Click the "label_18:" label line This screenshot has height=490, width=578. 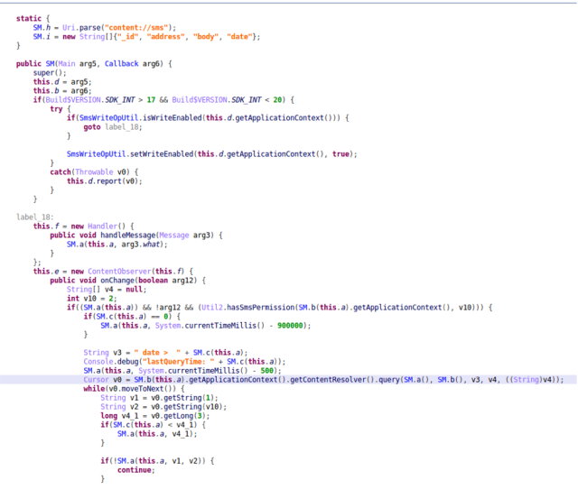pyautogui.click(x=34, y=217)
